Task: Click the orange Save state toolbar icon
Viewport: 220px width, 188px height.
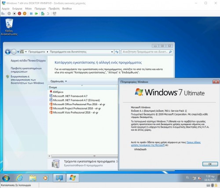Action: tap(25, 14)
